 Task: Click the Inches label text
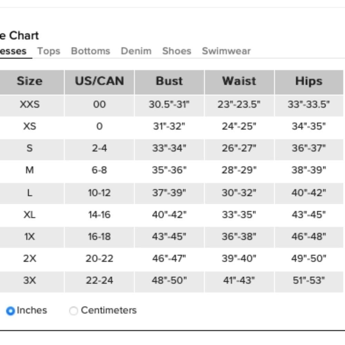[x=32, y=310]
